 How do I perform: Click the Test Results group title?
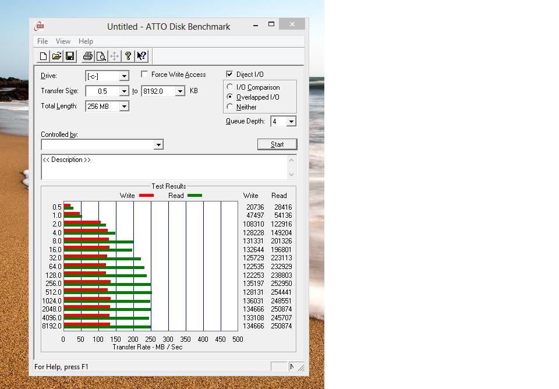coord(169,186)
